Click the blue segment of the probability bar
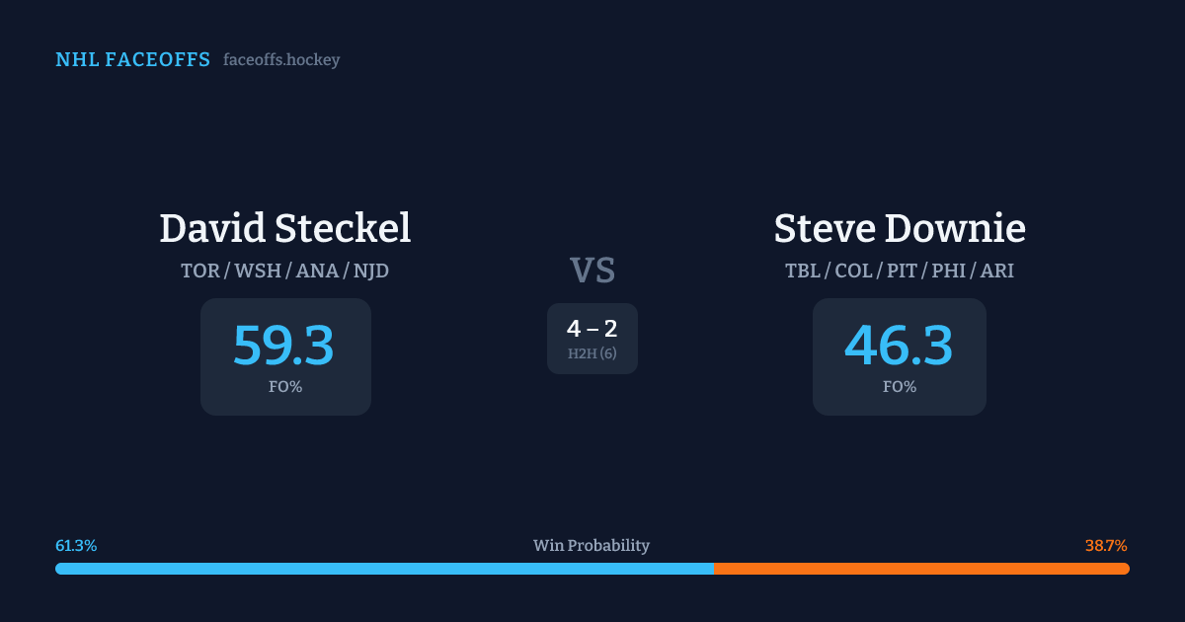The width and height of the screenshot is (1185, 622). click(385, 569)
